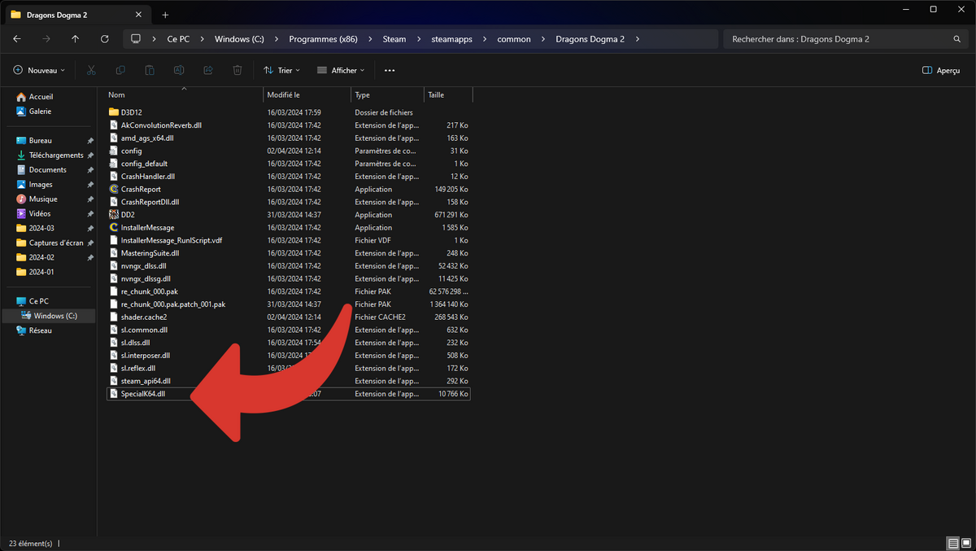Viewport: 976px width, 551px height.
Task: Click the D3D12 folder icon
Action: click(114, 112)
